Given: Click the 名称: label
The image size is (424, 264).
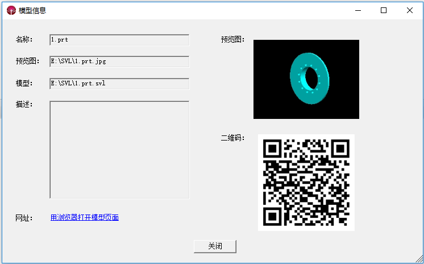Looking at the screenshot, I should [24, 39].
